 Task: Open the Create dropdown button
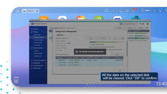(120, 28)
